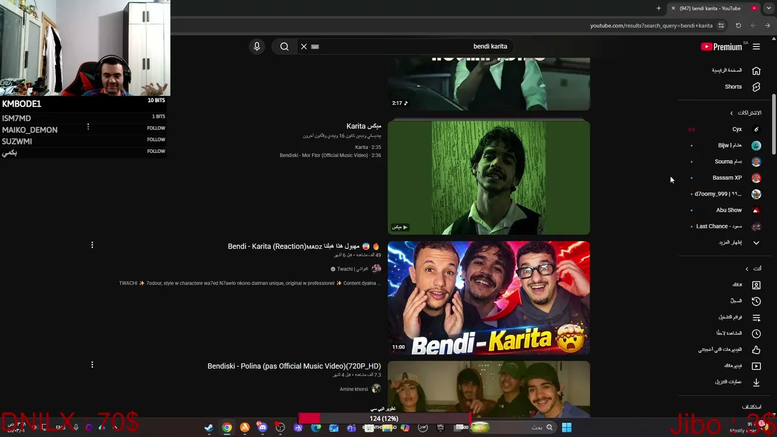Click the red 124 (12%) progress bar
777x437 pixels.
click(x=384, y=419)
